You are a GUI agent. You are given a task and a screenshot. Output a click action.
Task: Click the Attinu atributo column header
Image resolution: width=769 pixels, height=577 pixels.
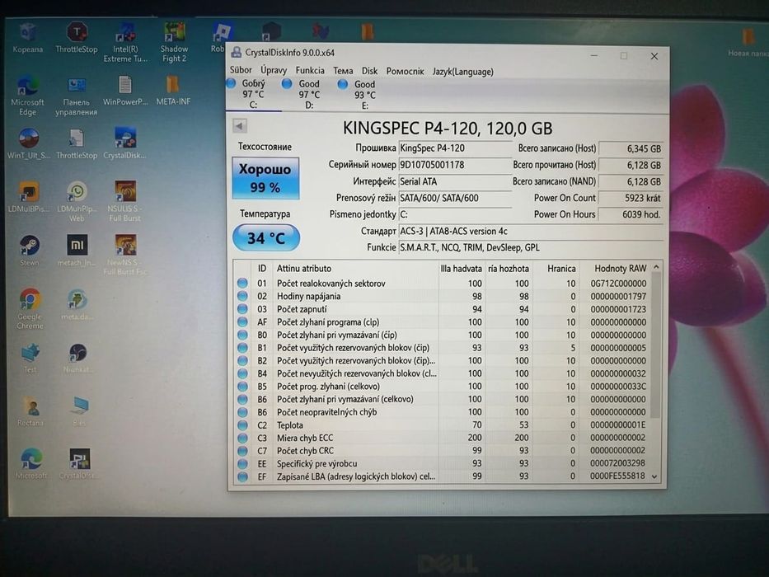coord(356,269)
